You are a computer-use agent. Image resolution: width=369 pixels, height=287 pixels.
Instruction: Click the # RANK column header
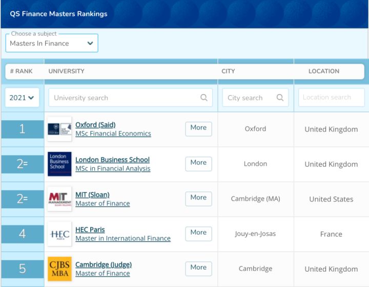pyautogui.click(x=22, y=71)
